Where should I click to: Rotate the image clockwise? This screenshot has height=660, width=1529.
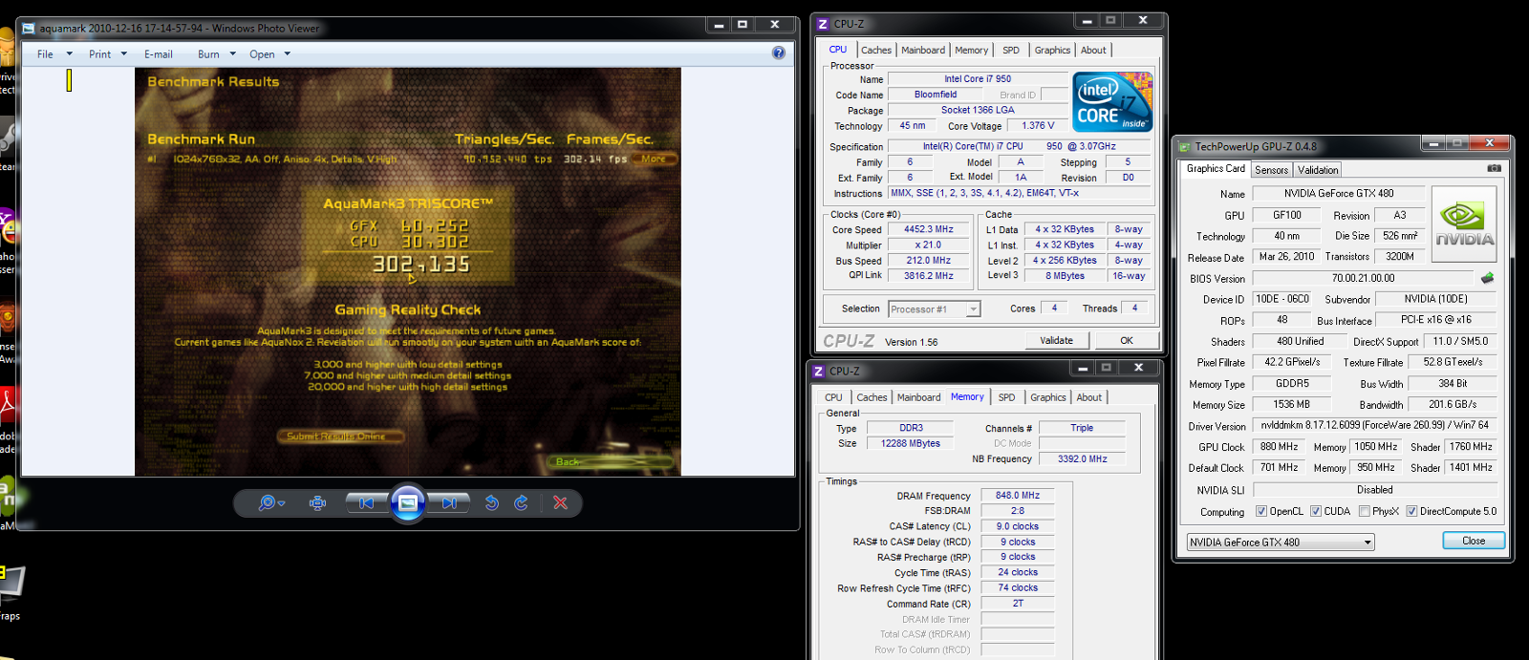coord(521,502)
